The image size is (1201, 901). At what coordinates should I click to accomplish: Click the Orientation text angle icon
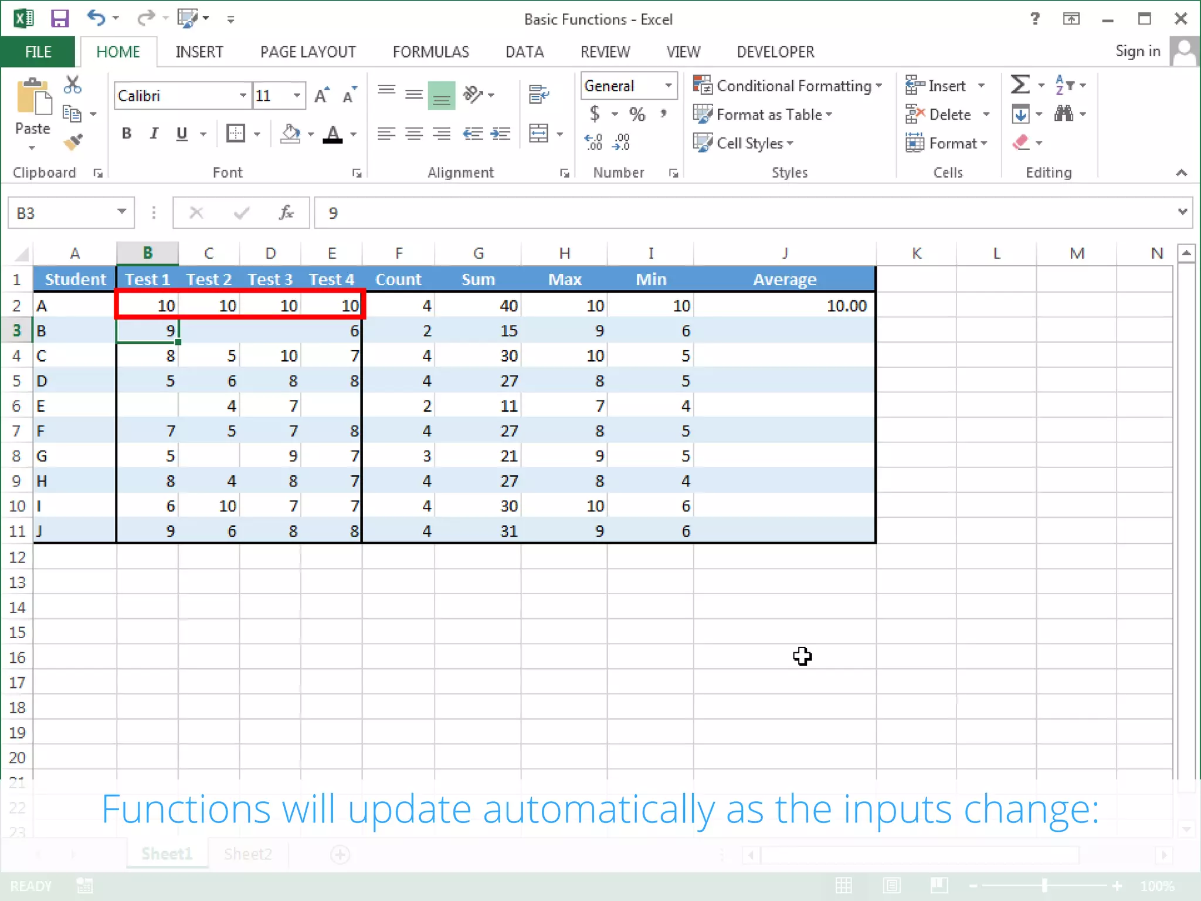coord(473,94)
